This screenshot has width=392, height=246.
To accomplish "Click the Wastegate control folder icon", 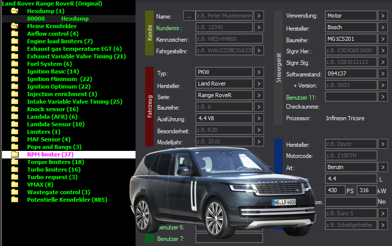I will (x=15, y=192).
